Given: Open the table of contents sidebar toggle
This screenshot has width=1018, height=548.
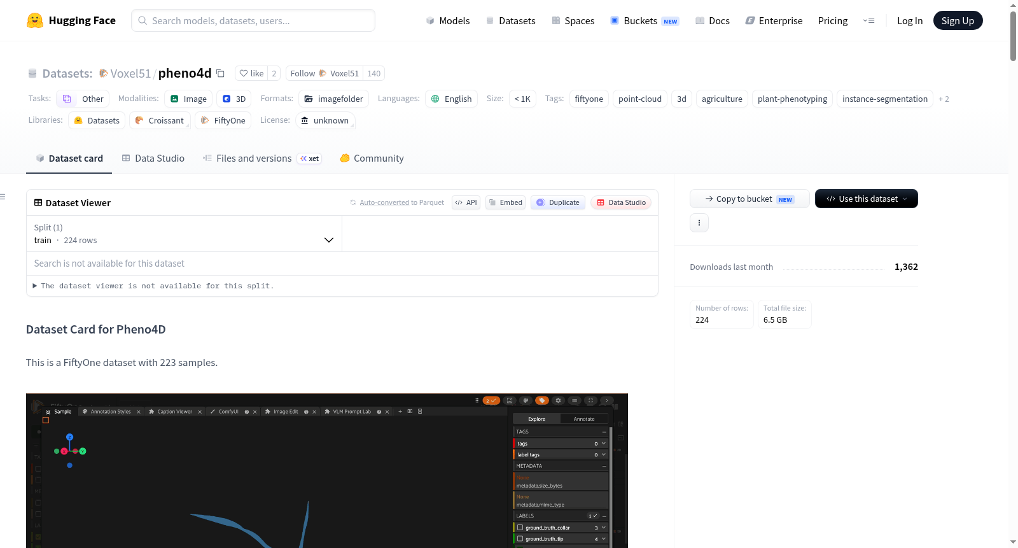Looking at the screenshot, I should click(x=3, y=197).
